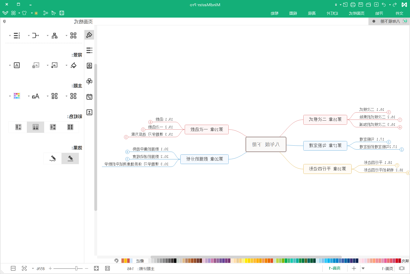The image size is (410, 274).
Task: Select the central 八年级 下册 topic
Action: pos(266,144)
